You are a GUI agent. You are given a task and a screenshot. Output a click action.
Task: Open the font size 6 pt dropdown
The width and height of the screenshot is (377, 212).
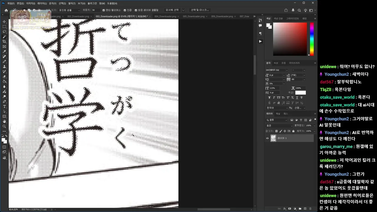click(x=284, y=75)
